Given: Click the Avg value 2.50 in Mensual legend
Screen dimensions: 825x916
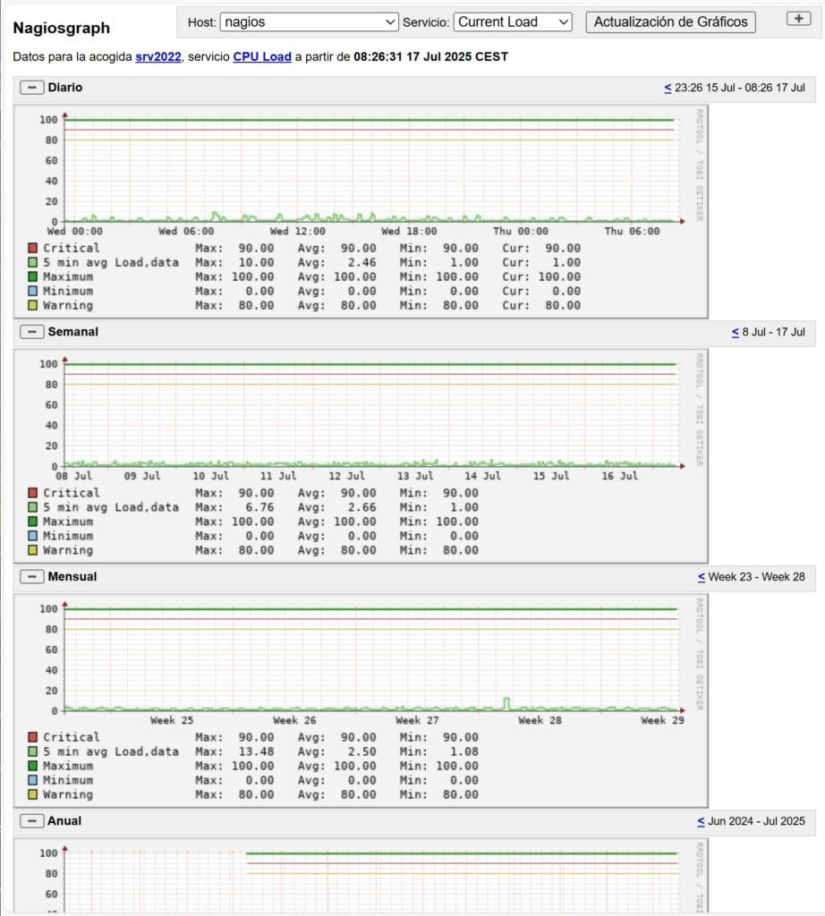Looking at the screenshot, I should [x=362, y=751].
